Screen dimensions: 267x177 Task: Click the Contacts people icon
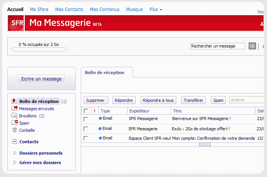pyautogui.click(x=14, y=141)
